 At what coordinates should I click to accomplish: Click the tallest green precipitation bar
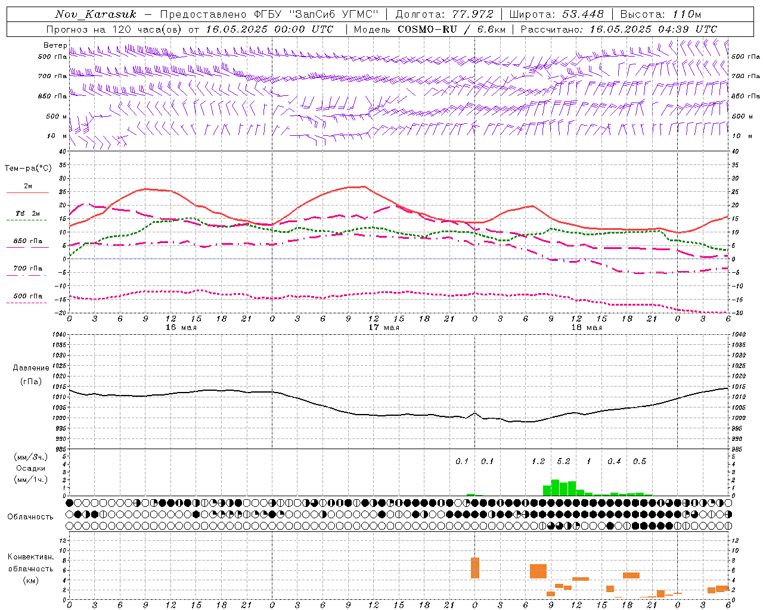(555, 487)
